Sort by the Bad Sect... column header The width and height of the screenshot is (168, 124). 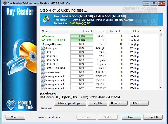pos(116,31)
